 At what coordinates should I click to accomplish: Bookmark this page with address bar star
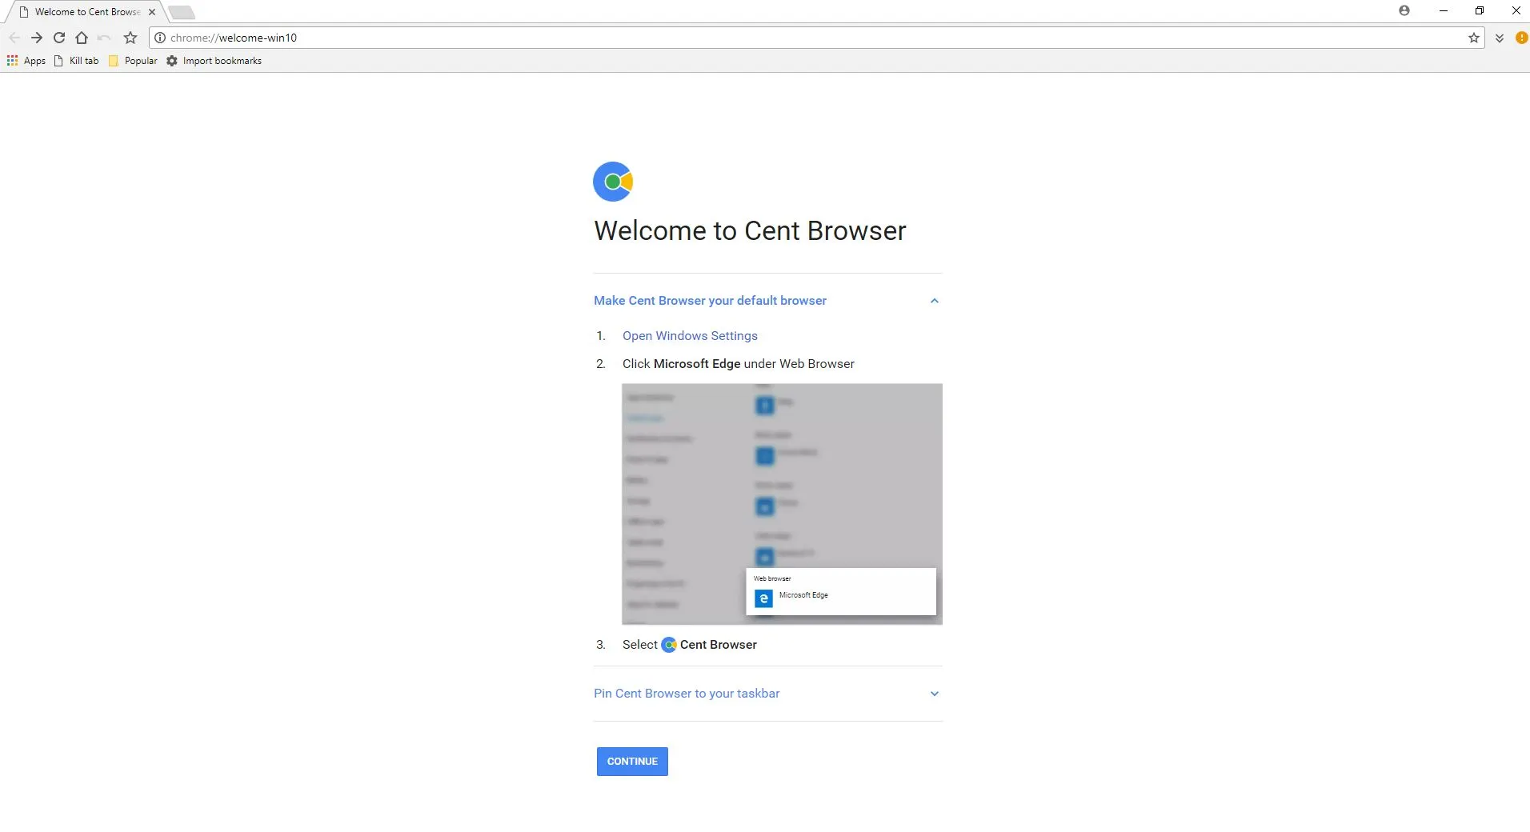1474,38
